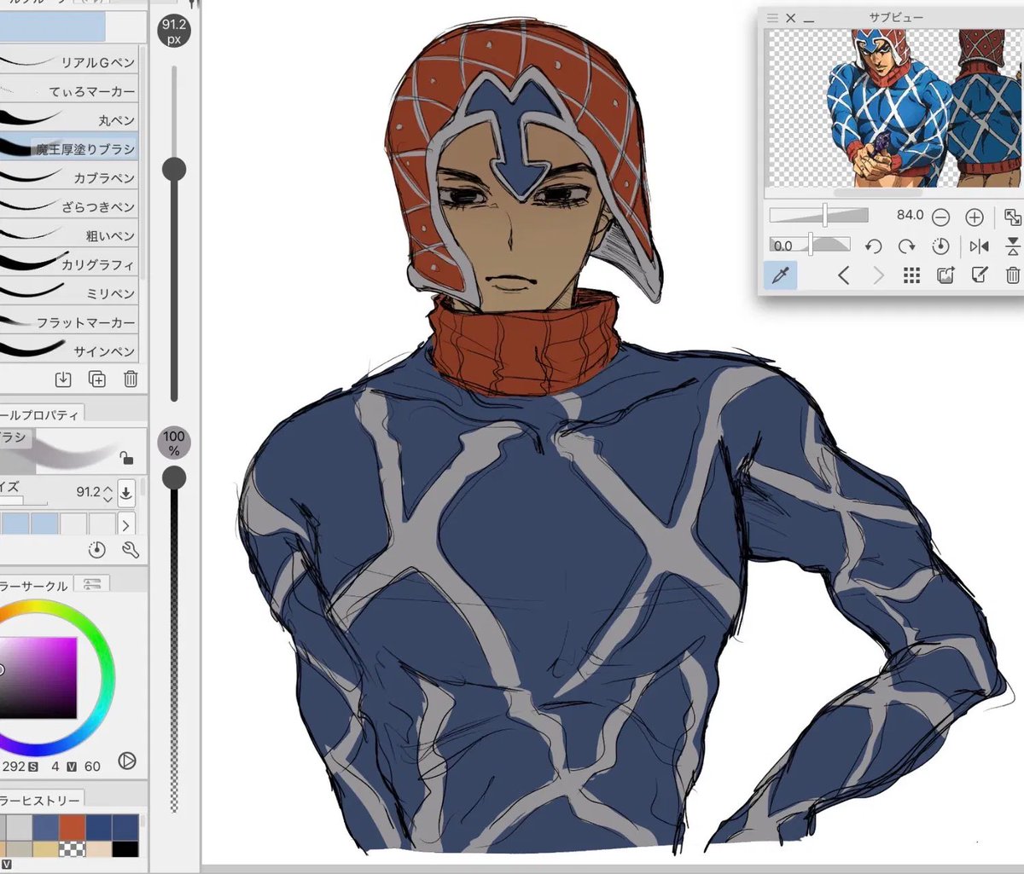
Task: Save brush size with download arrow button
Action: point(126,492)
